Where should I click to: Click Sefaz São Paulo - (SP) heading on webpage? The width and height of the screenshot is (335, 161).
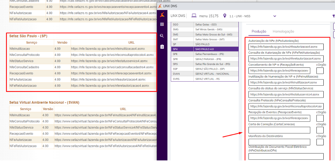pyautogui.click(x=28, y=36)
